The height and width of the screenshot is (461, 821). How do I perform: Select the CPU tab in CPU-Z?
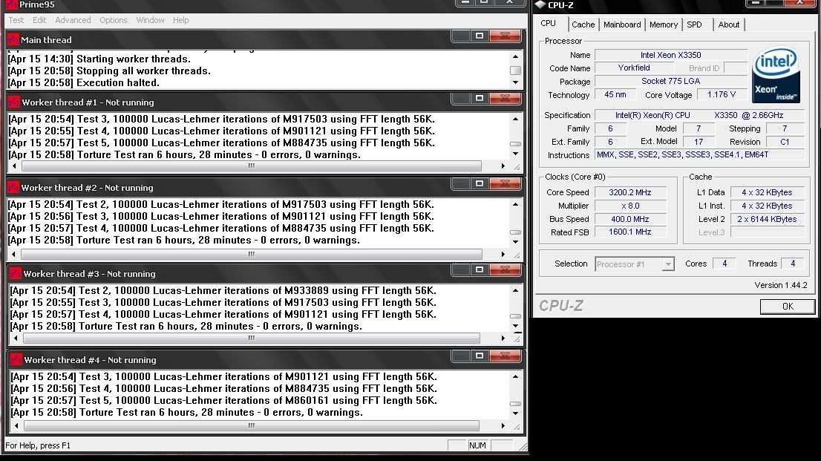click(549, 24)
